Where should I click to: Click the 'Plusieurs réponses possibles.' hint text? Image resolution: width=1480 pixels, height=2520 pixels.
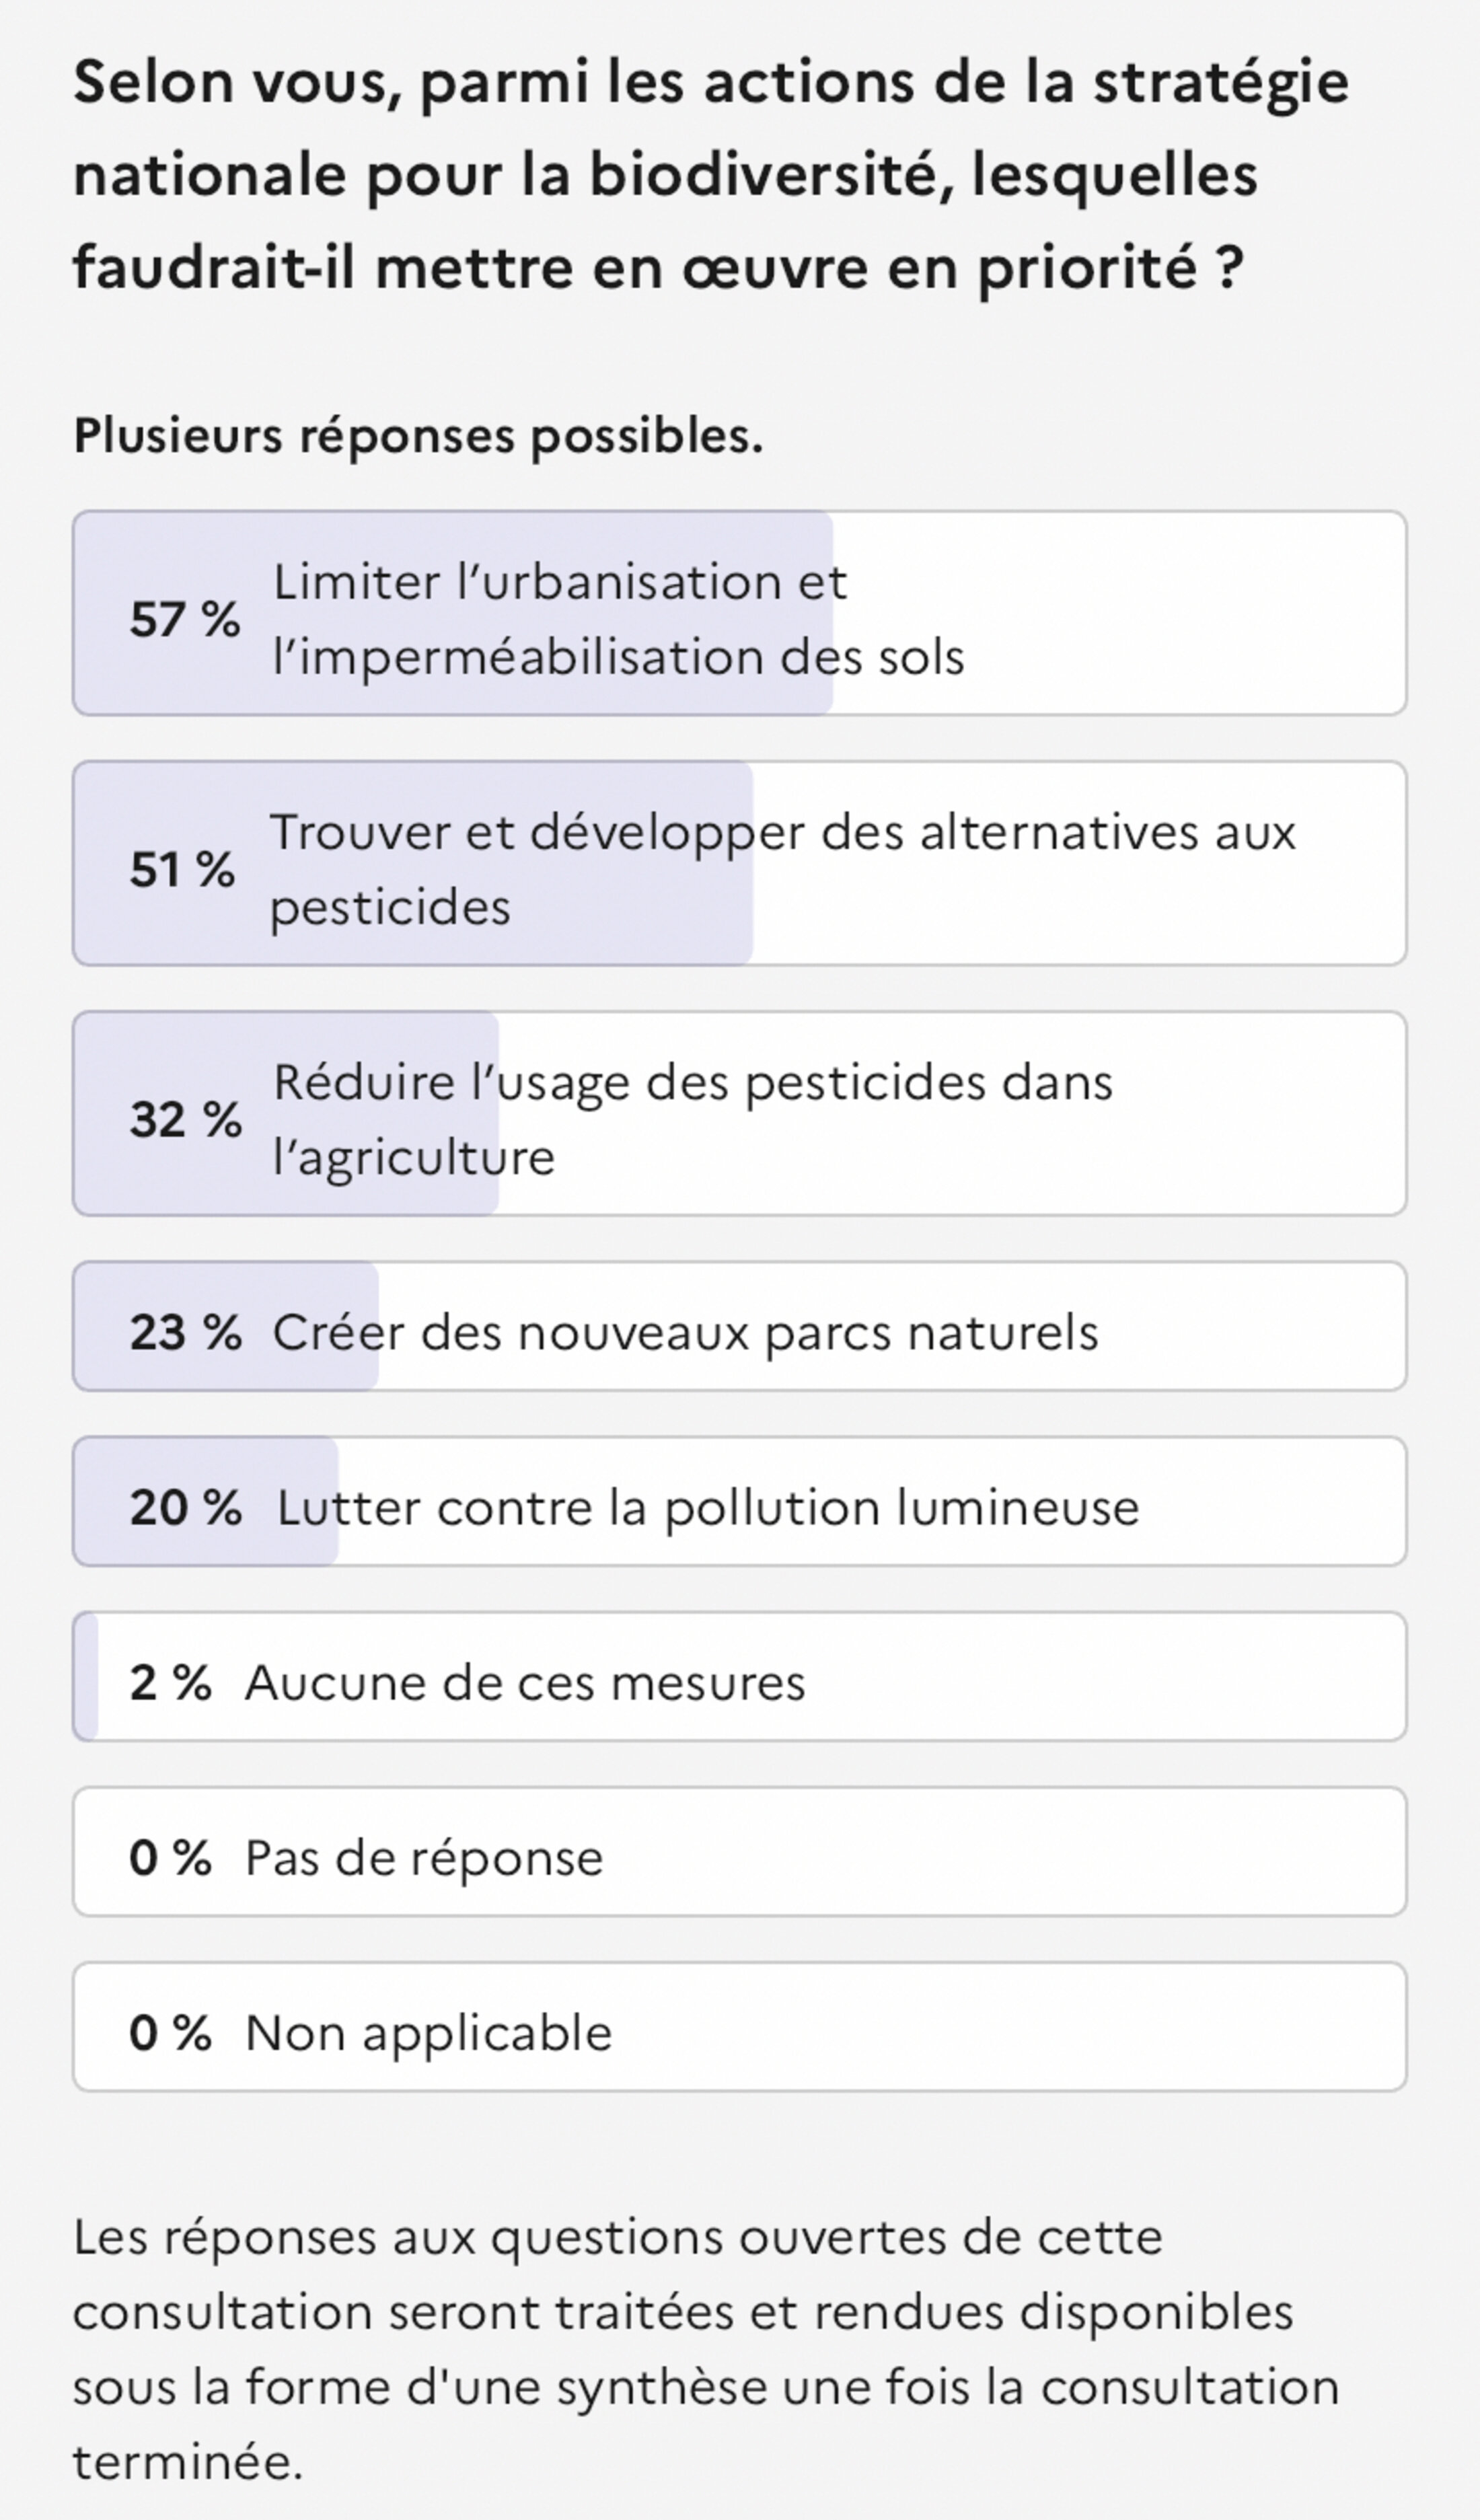pyautogui.click(x=418, y=435)
